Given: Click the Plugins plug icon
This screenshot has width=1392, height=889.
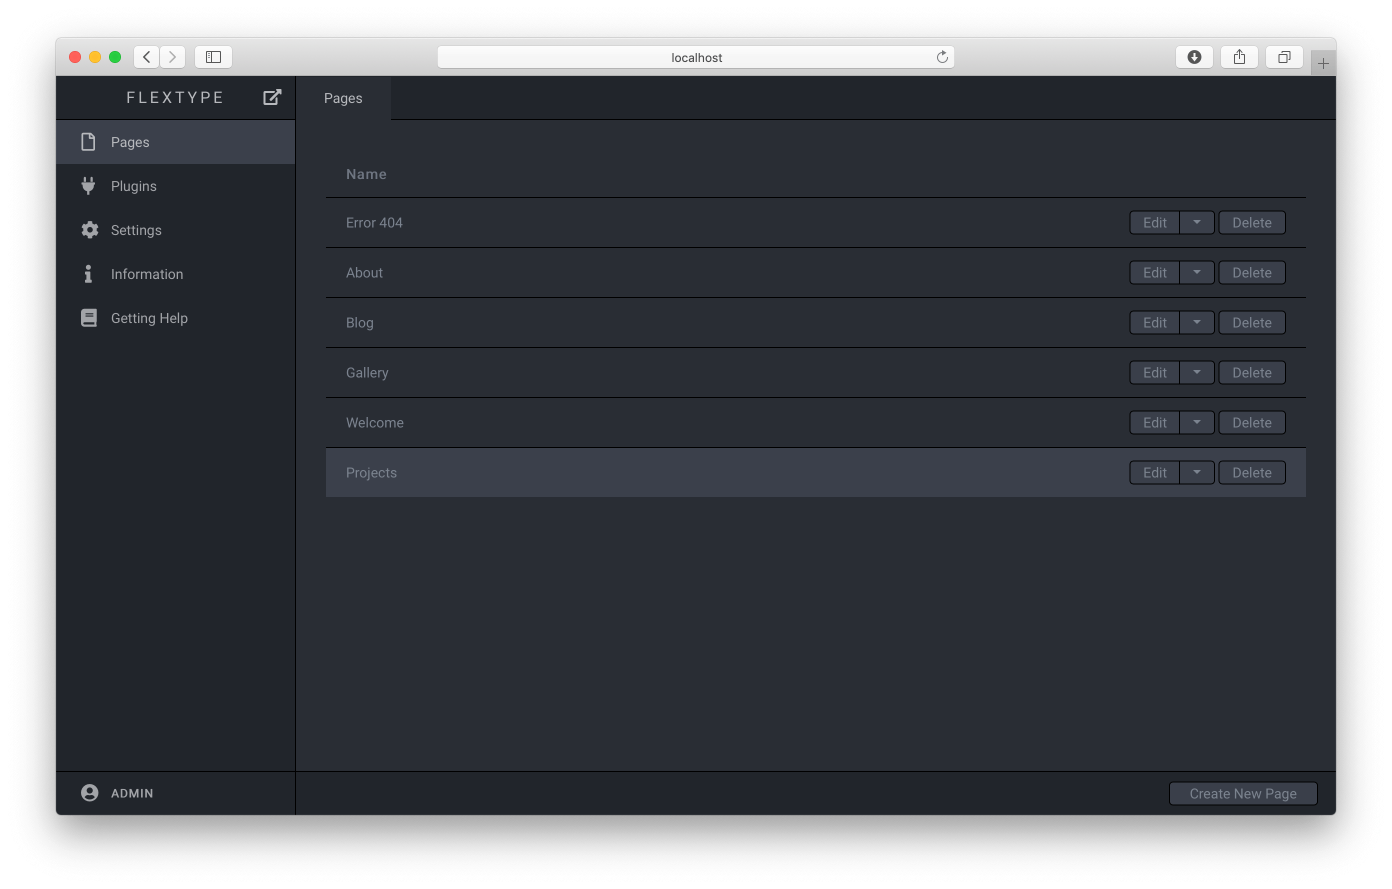Looking at the screenshot, I should click(88, 185).
